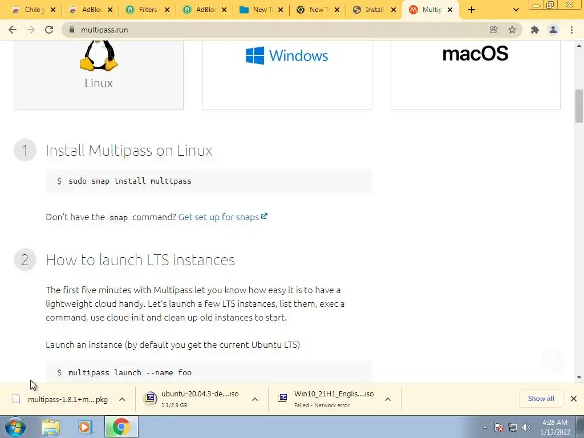
Task: Expand options for the Win10 iso download
Action: 388,399
